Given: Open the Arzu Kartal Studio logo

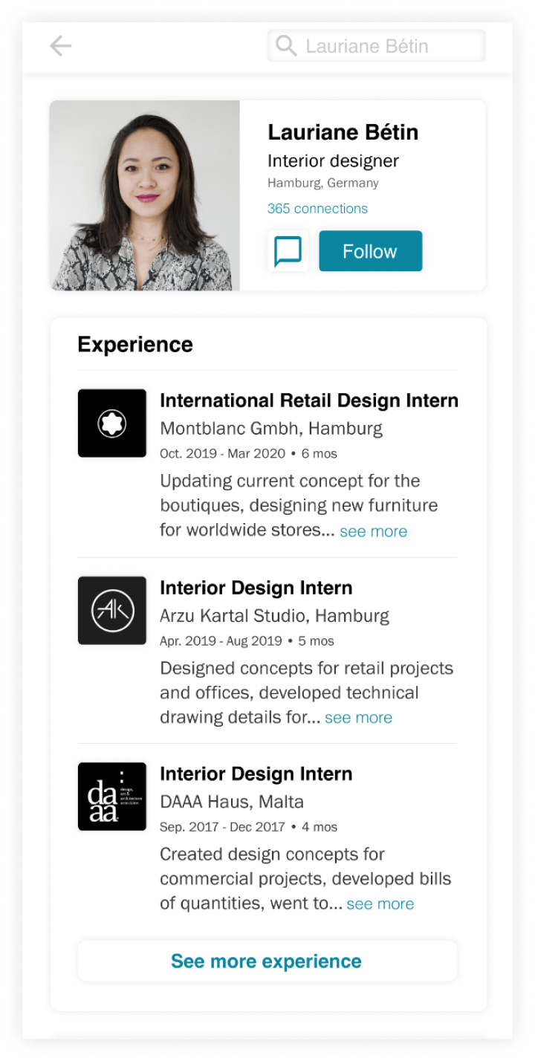Looking at the screenshot, I should point(112,610).
